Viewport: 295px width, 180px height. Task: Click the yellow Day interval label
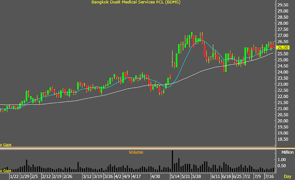(288, 176)
